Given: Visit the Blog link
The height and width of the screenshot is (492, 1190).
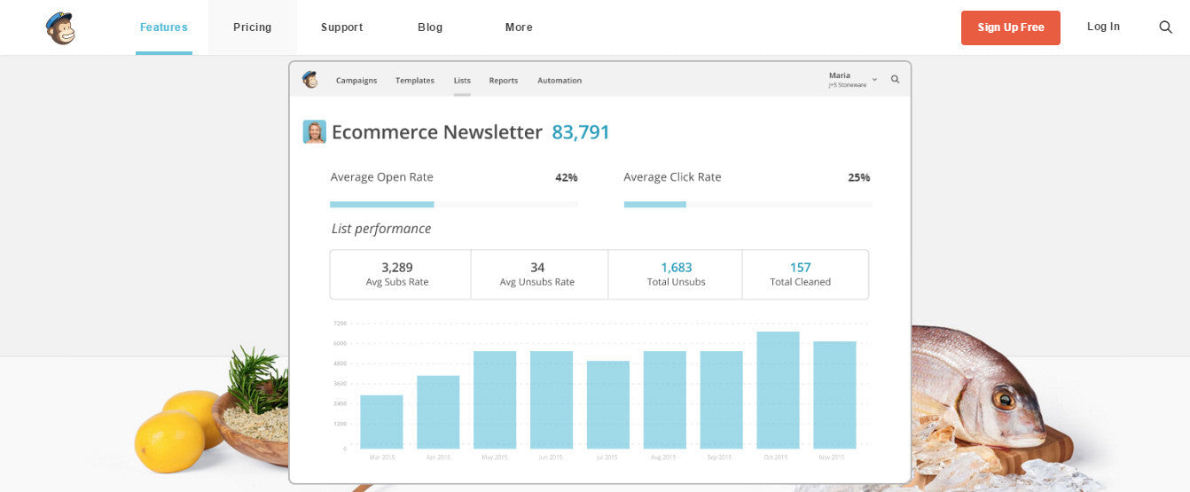Looking at the screenshot, I should pyautogui.click(x=430, y=27).
